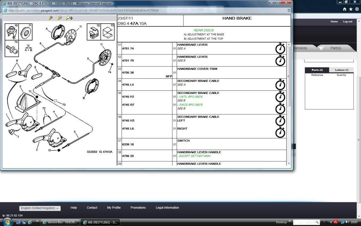Open labour time for part 4745 R7
The width and height of the screenshot is (361, 226).
(x=280, y=108)
